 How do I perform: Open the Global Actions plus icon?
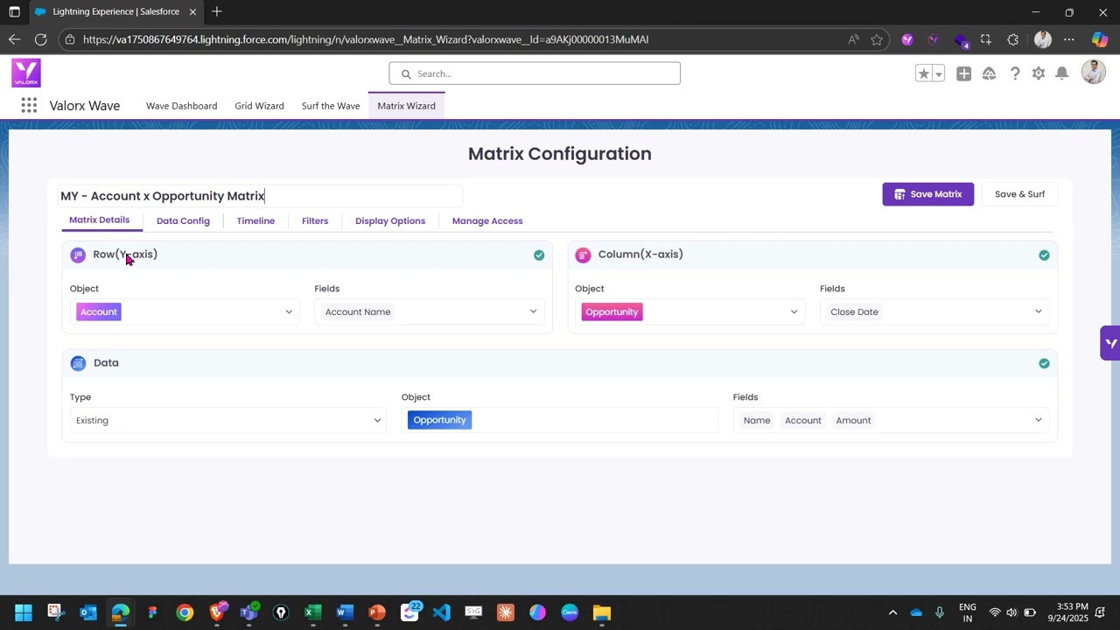point(963,73)
